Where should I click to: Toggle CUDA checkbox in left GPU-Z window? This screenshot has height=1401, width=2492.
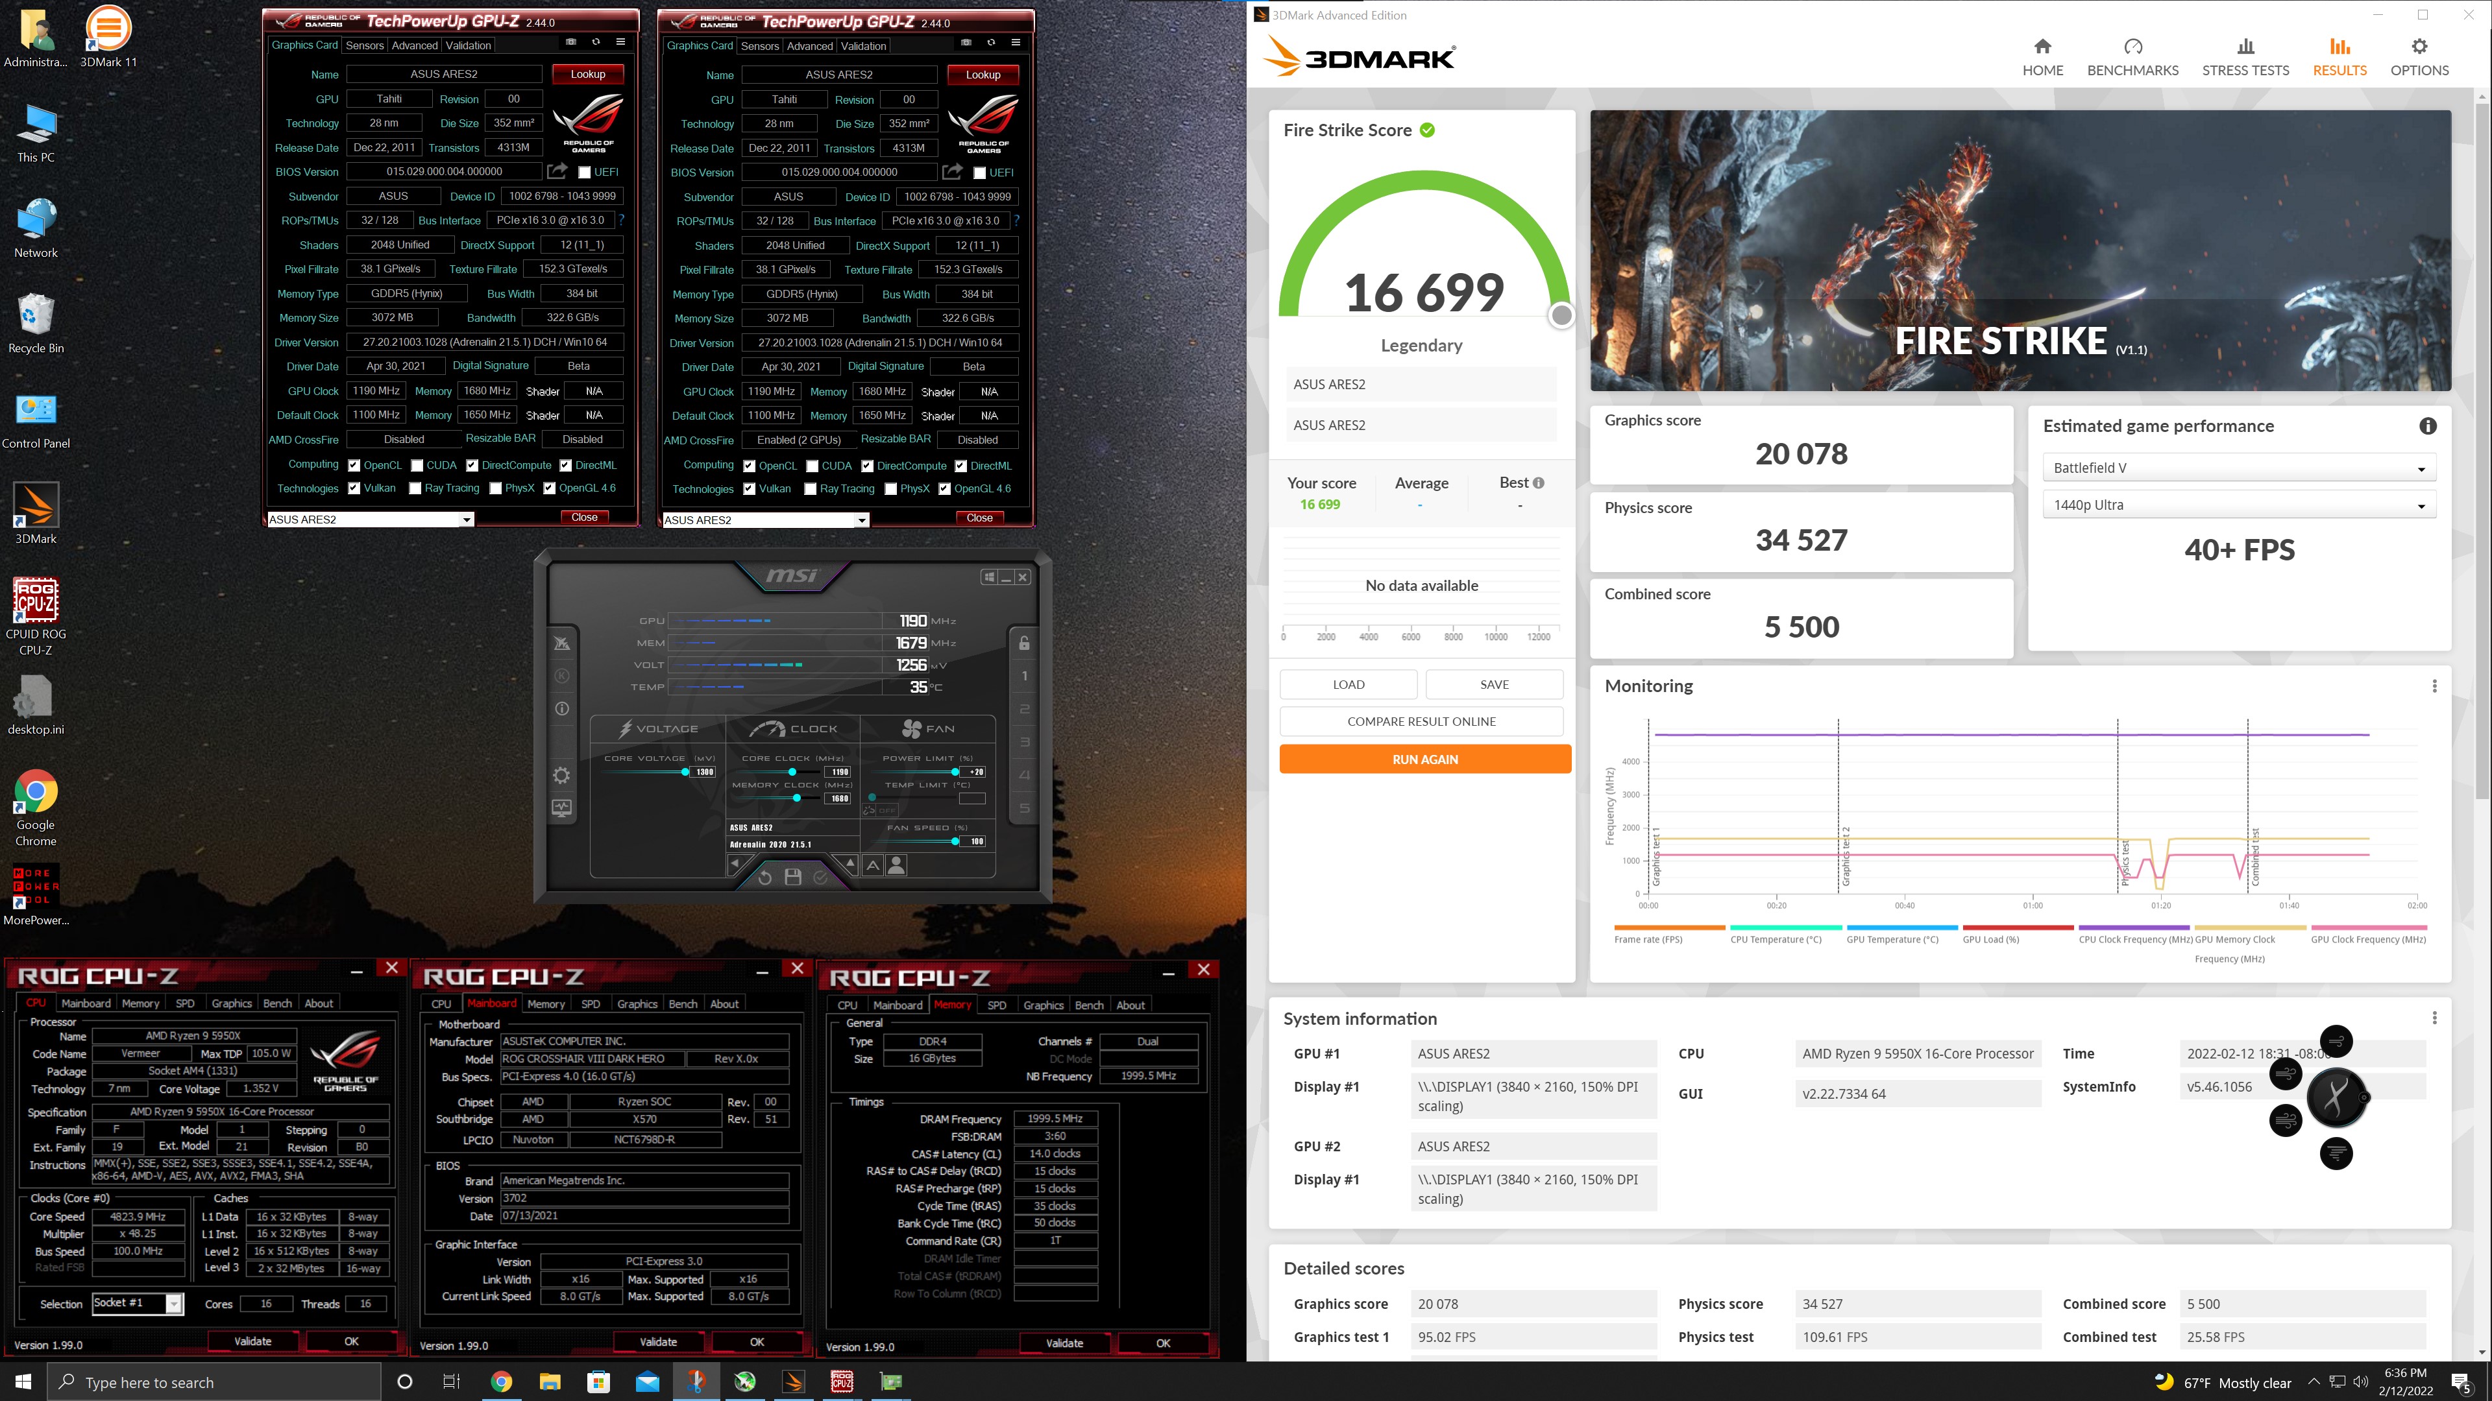click(417, 465)
